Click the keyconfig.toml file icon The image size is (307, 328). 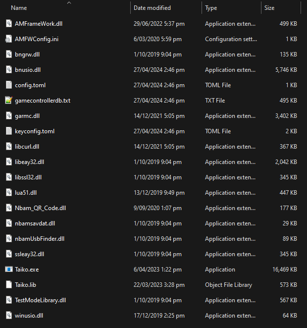[8, 131]
